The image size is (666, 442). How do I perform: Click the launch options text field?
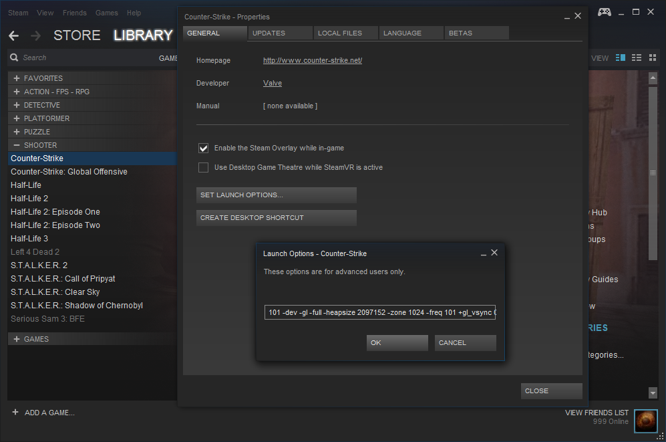coord(379,312)
